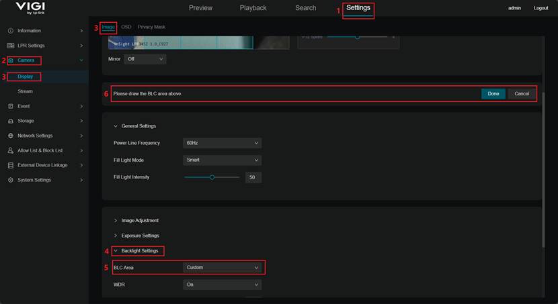Click the Logout link

[x=541, y=8]
